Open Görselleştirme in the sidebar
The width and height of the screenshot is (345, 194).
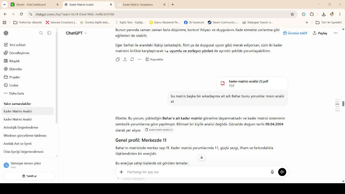tap(27, 53)
